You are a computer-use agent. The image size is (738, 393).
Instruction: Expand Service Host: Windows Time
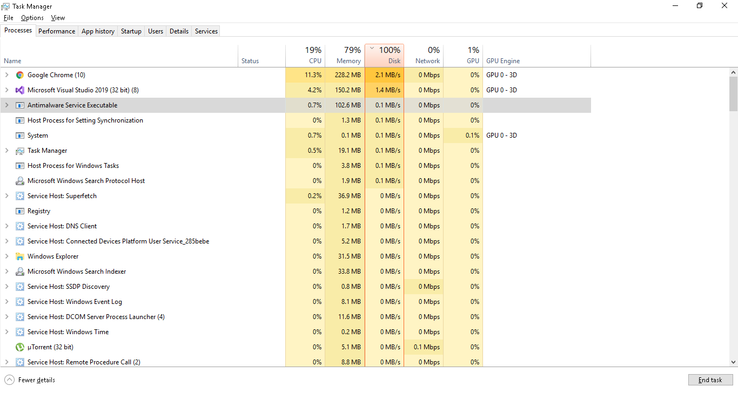click(6, 332)
